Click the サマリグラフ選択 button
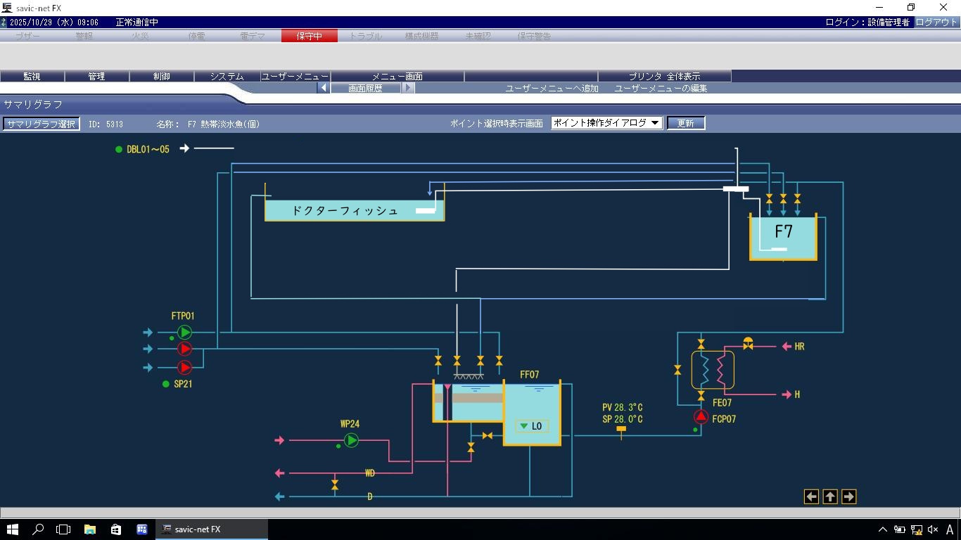961x540 pixels. 41,124
